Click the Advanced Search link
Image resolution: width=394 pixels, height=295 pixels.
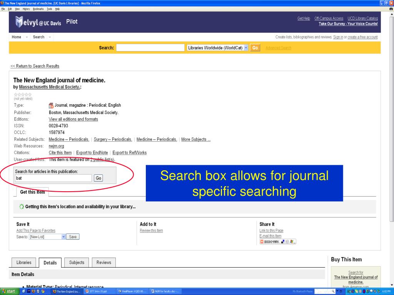pyautogui.click(x=279, y=48)
